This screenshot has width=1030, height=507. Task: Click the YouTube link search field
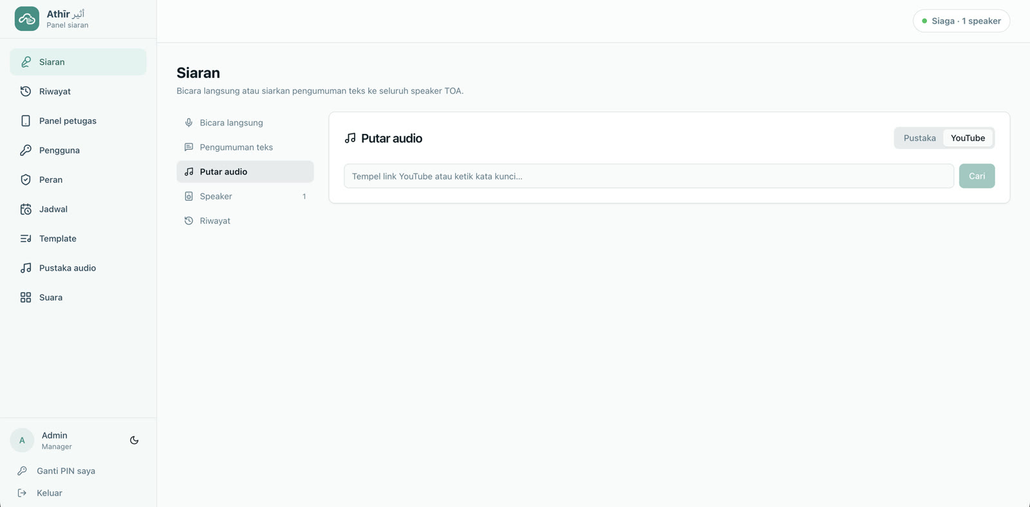[x=648, y=176]
